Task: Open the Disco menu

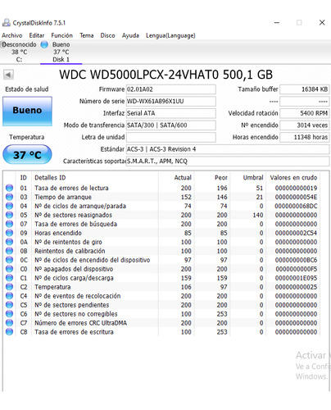Action: click(x=107, y=35)
